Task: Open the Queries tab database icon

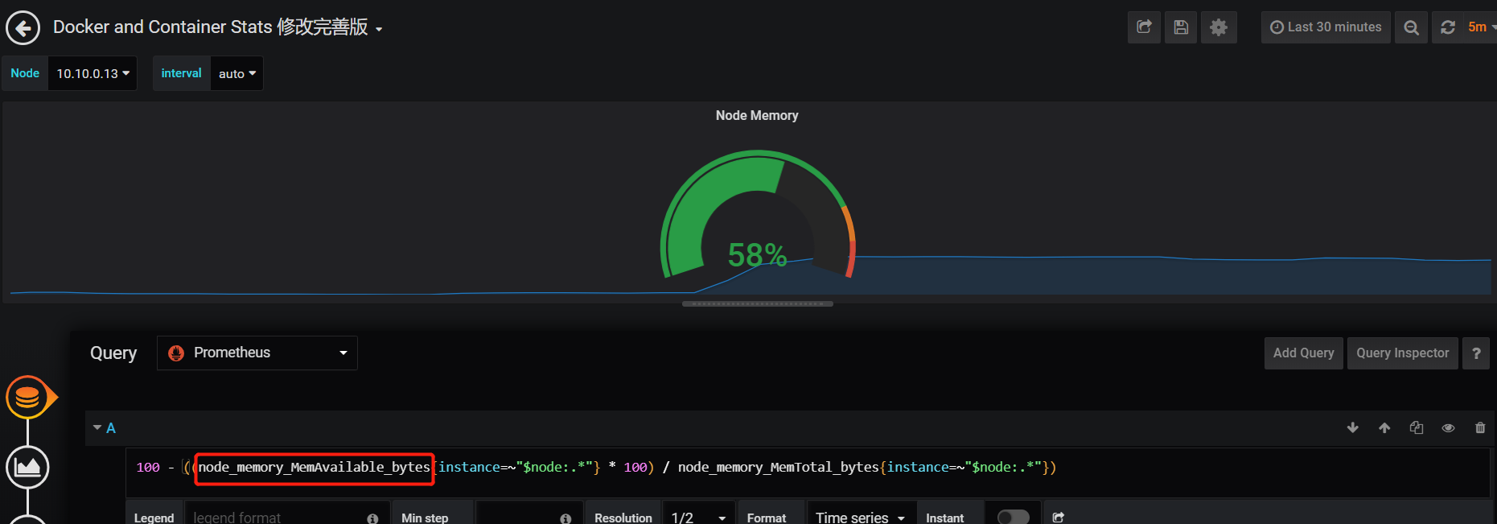Action: tap(28, 397)
